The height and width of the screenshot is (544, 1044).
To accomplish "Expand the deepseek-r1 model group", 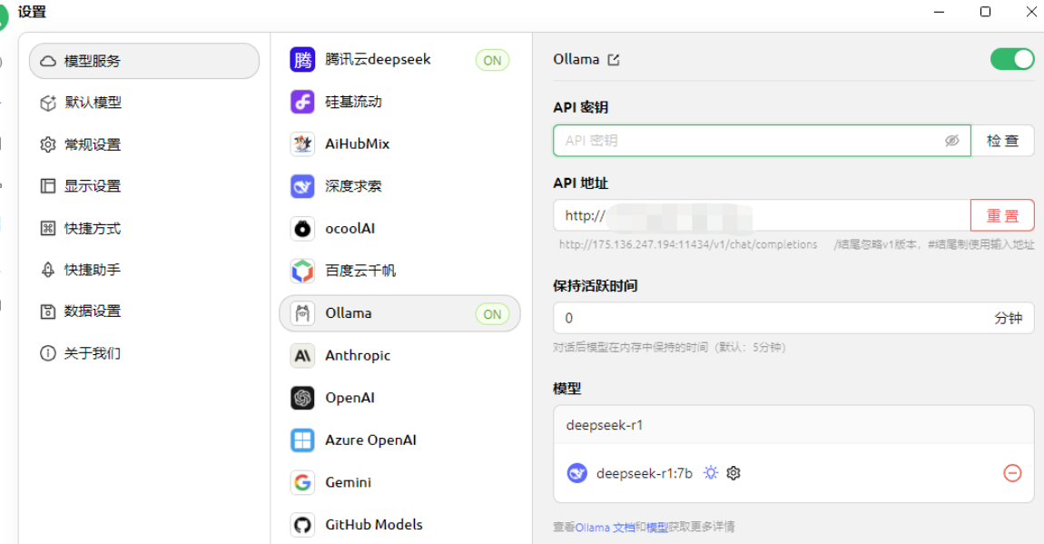I will 793,423.
